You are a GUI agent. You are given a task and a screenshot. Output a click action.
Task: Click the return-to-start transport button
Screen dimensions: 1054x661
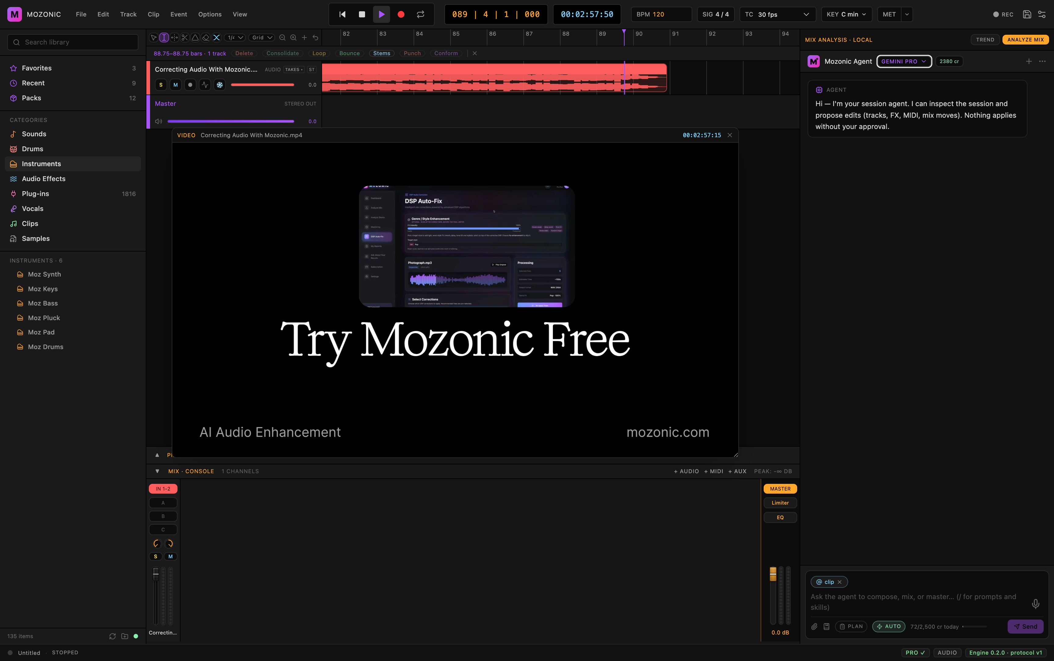tap(342, 14)
